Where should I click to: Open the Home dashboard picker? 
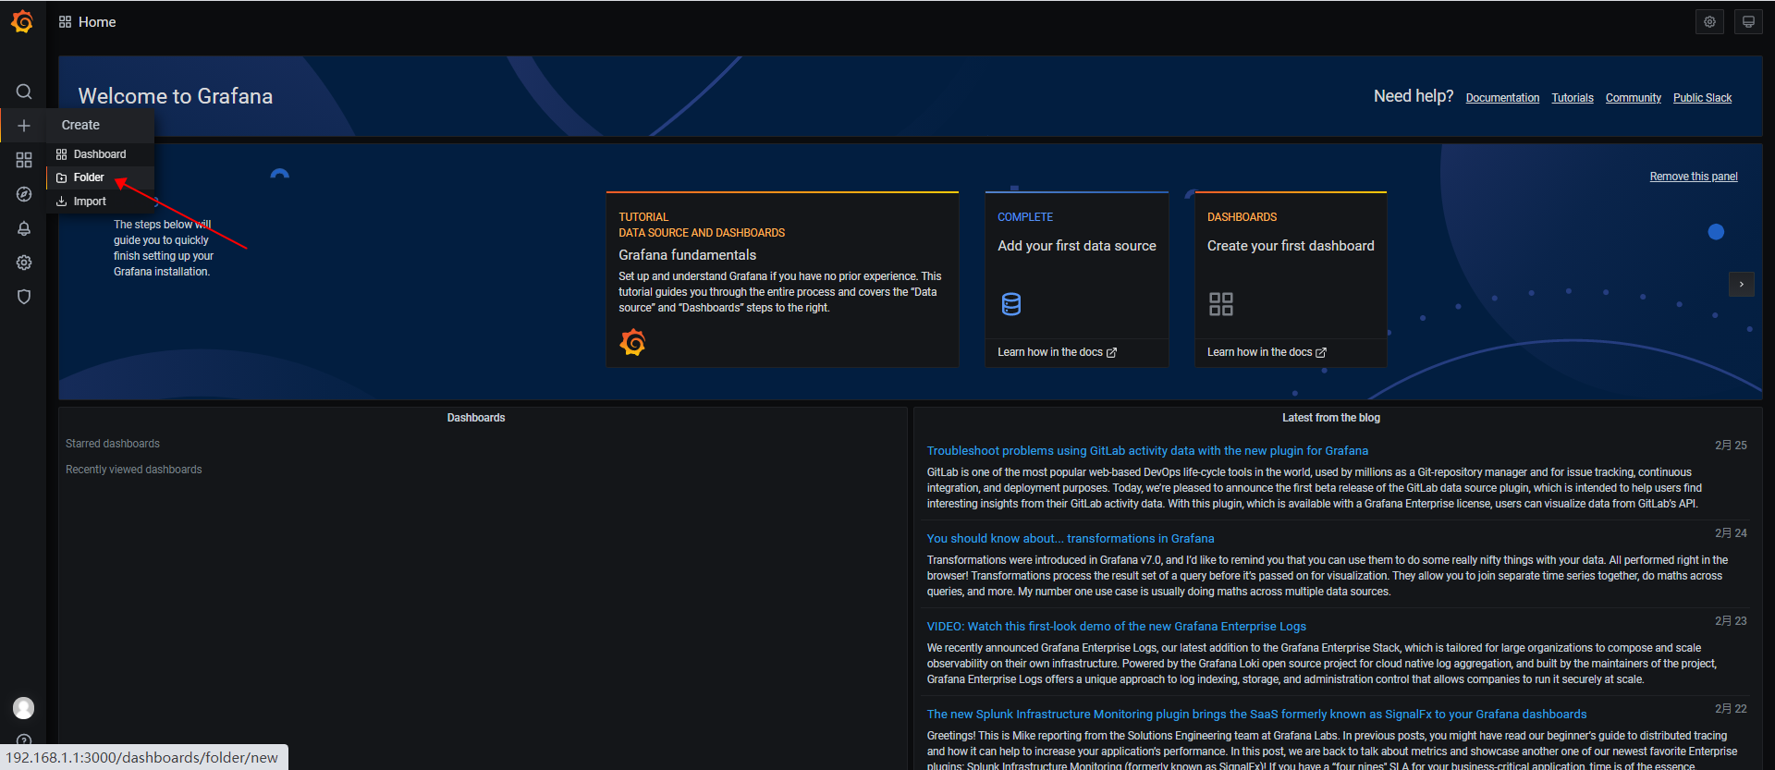pos(97,22)
